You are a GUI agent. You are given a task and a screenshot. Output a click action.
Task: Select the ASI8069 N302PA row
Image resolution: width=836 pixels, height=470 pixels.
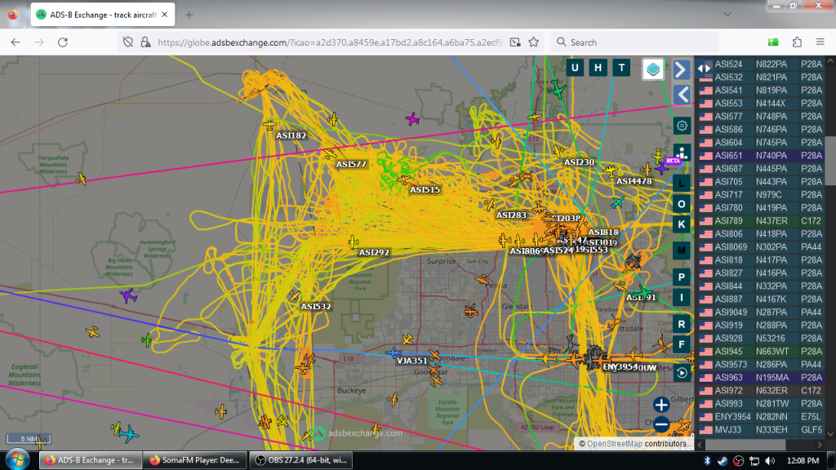pyautogui.click(x=762, y=246)
